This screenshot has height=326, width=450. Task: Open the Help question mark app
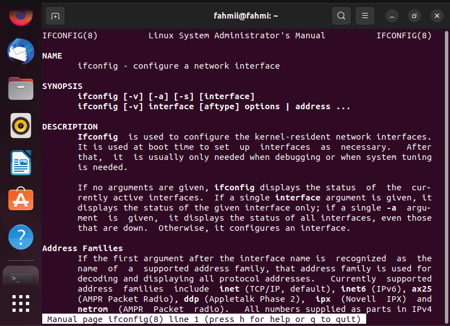coord(21,237)
